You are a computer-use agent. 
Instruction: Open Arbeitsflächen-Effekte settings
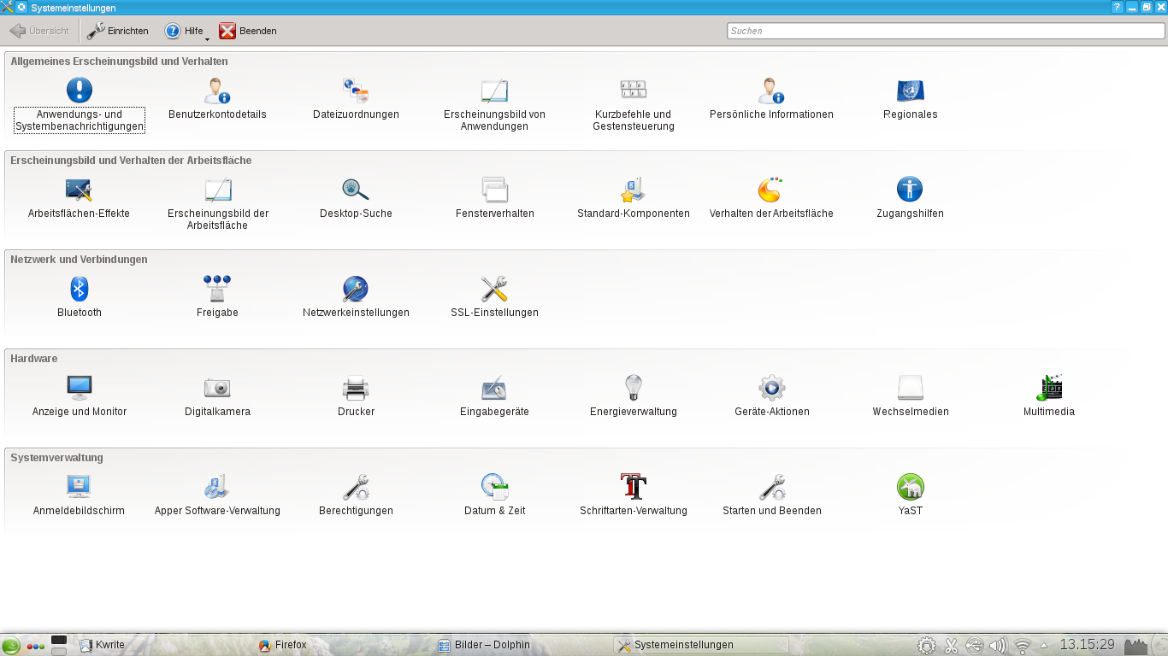tap(79, 190)
